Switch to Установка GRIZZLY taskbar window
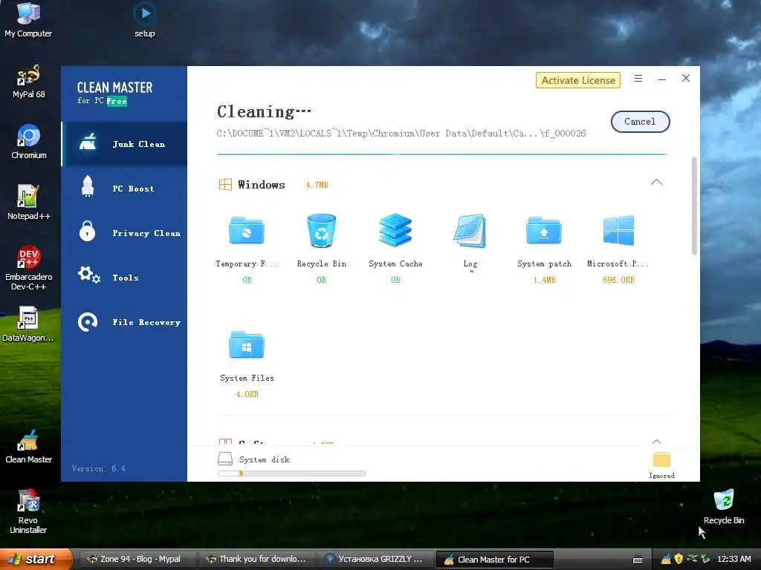Viewport: 761px width, 570px height. (x=375, y=559)
